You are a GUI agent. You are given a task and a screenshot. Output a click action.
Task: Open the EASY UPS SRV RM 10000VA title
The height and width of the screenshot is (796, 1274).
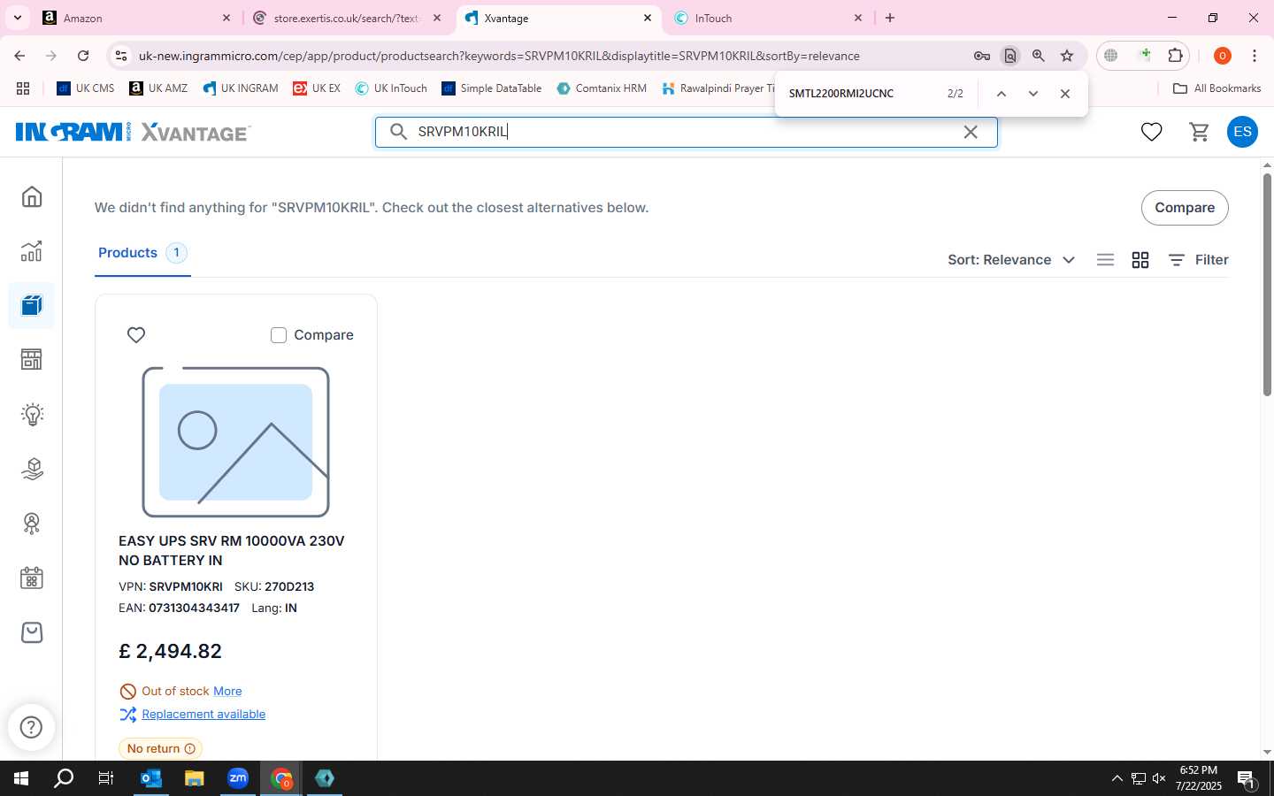tap(232, 550)
